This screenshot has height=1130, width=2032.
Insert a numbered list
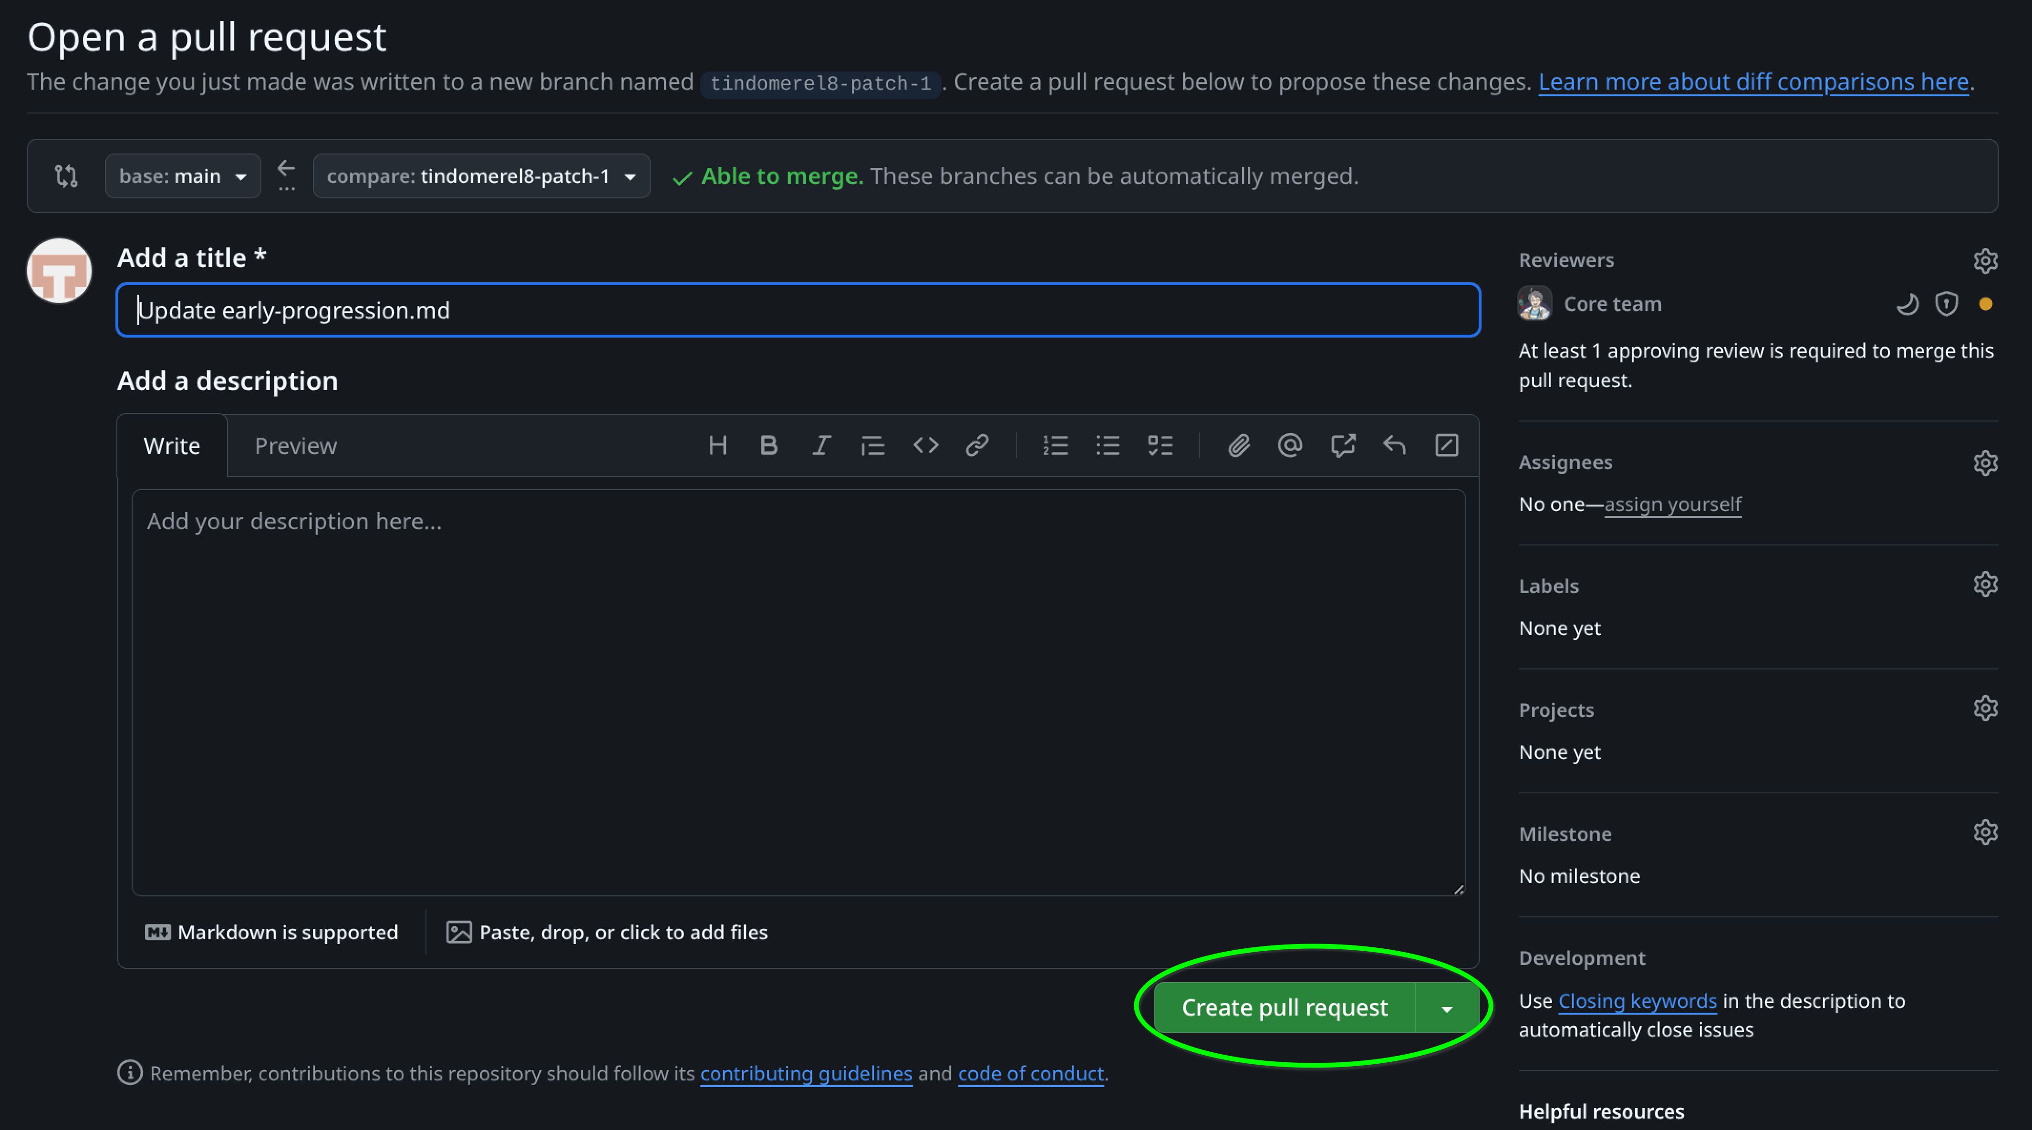tap(1056, 445)
